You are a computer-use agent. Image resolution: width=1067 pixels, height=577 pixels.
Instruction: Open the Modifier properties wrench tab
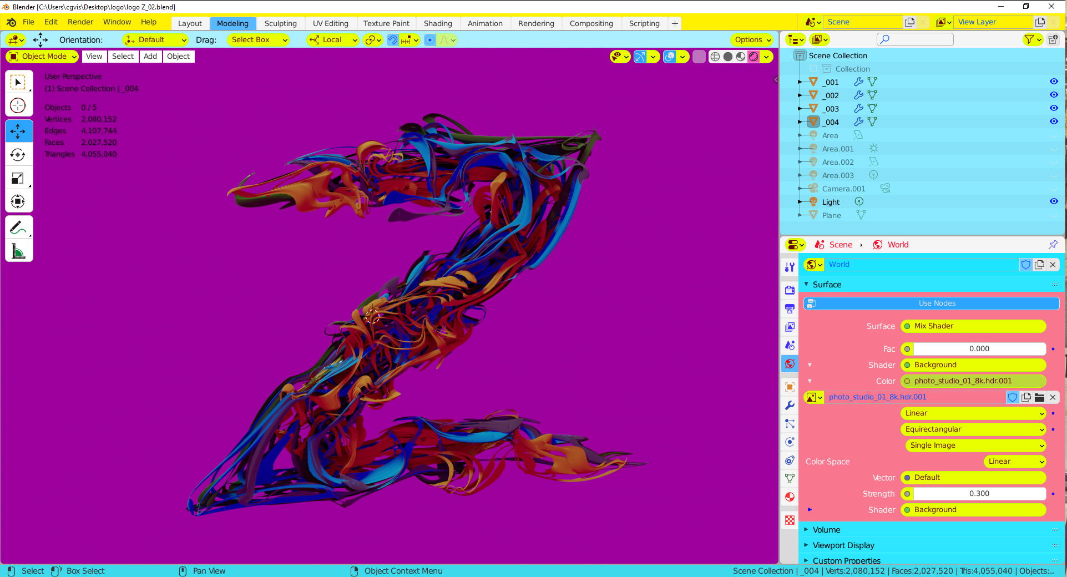point(790,406)
